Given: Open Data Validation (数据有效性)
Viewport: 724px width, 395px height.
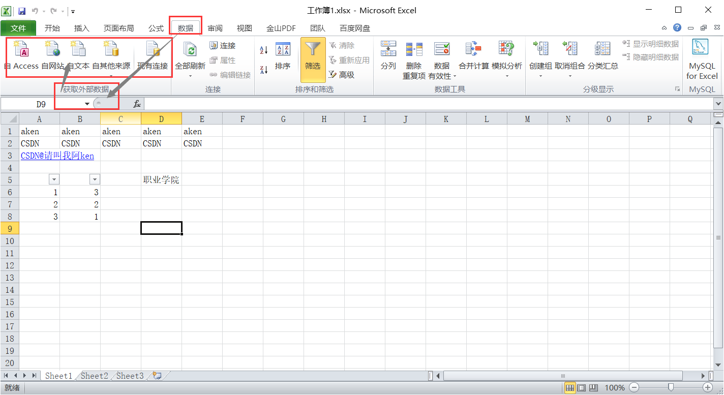Looking at the screenshot, I should tap(442, 60).
